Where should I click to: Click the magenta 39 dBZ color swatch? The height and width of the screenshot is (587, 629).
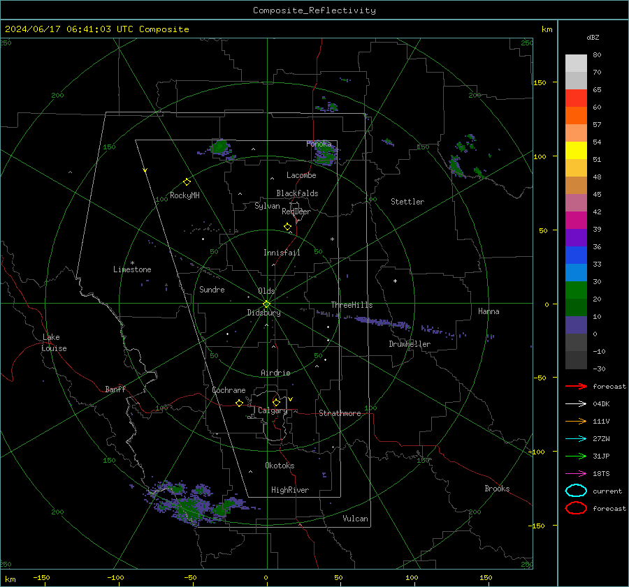(576, 221)
